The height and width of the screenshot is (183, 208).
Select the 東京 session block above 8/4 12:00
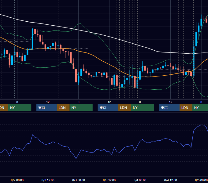click(169, 108)
